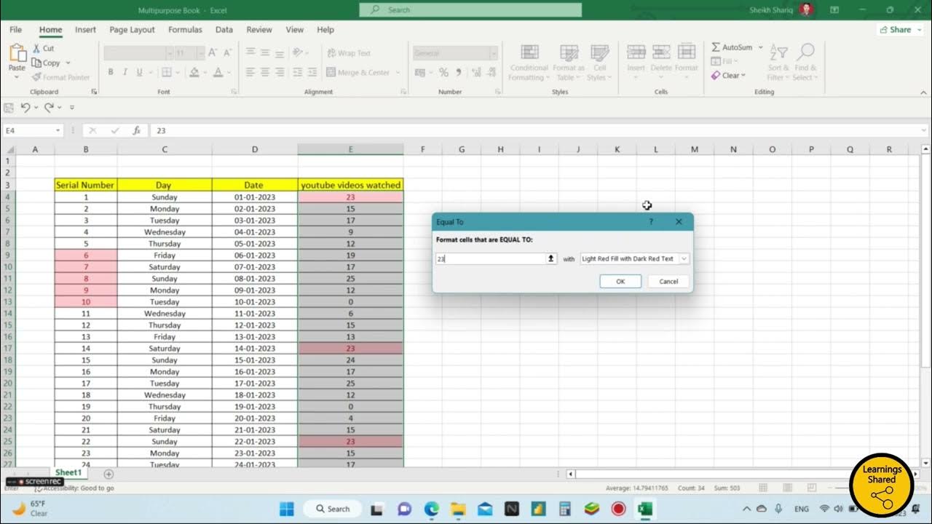Switch to the Formulas tab
This screenshot has height=524, width=932.
point(185,30)
